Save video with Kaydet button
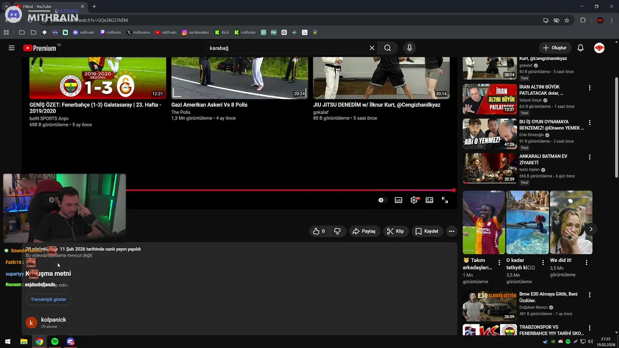Image resolution: width=619 pixels, height=348 pixels. (427, 231)
